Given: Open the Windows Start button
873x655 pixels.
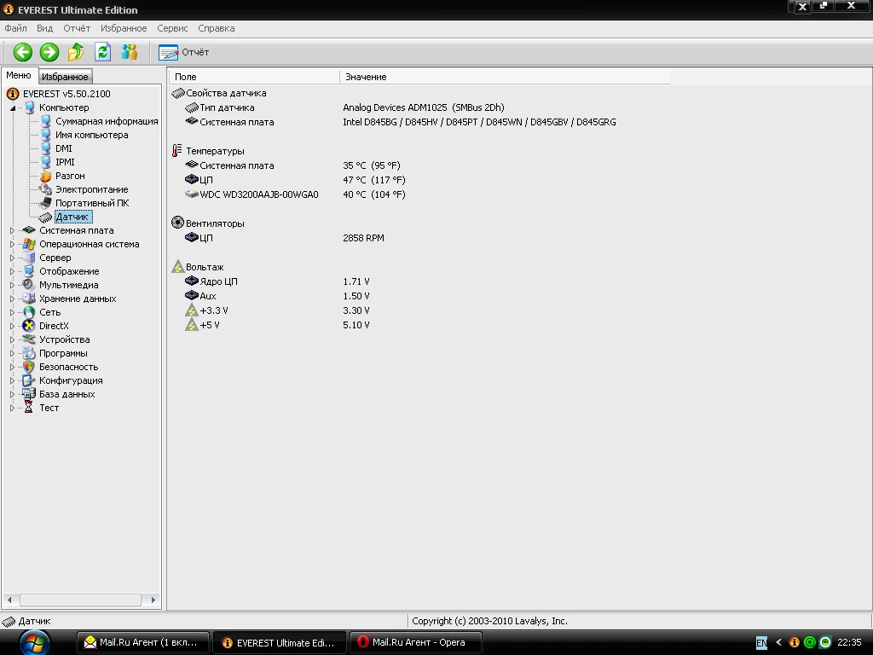Looking at the screenshot, I should tap(34, 642).
